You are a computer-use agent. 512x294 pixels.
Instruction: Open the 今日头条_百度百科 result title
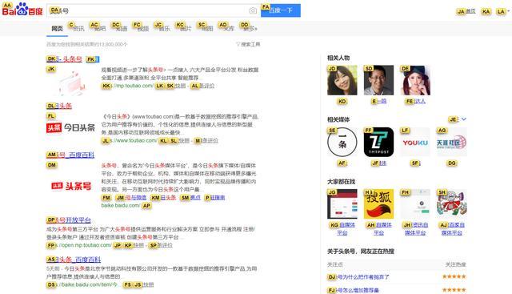pos(74,260)
